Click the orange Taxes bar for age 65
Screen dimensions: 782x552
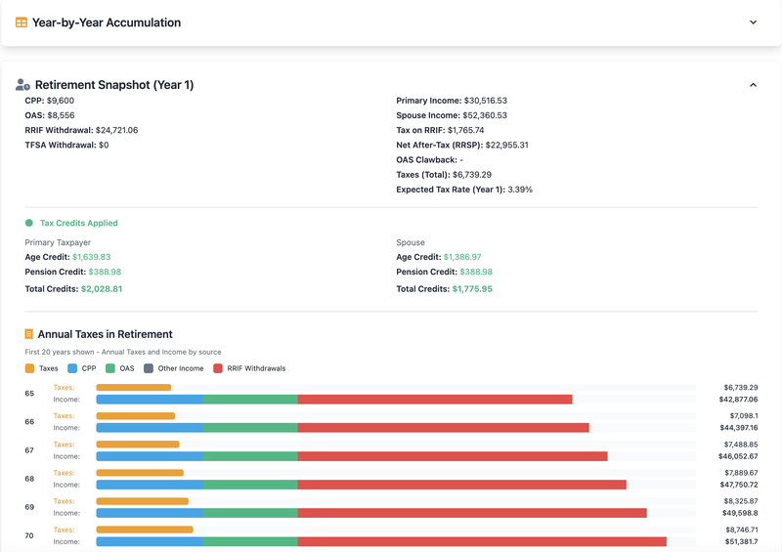click(x=133, y=388)
